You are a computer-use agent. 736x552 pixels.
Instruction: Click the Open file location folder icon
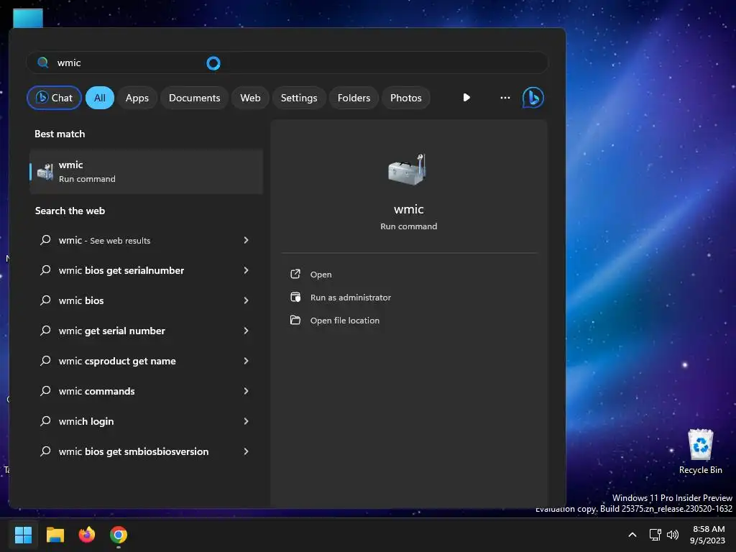click(295, 320)
